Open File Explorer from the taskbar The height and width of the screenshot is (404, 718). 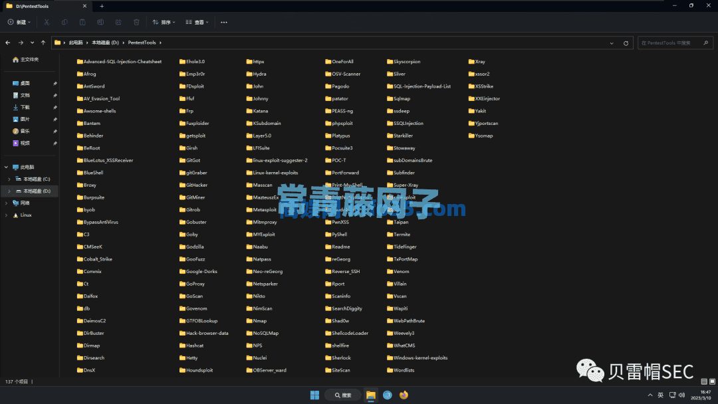tap(371, 395)
